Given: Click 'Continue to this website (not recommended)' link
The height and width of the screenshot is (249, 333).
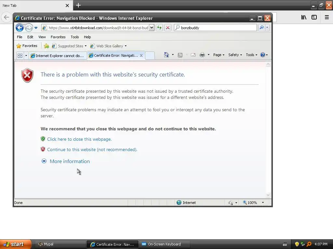Looking at the screenshot, I should (x=92, y=149).
